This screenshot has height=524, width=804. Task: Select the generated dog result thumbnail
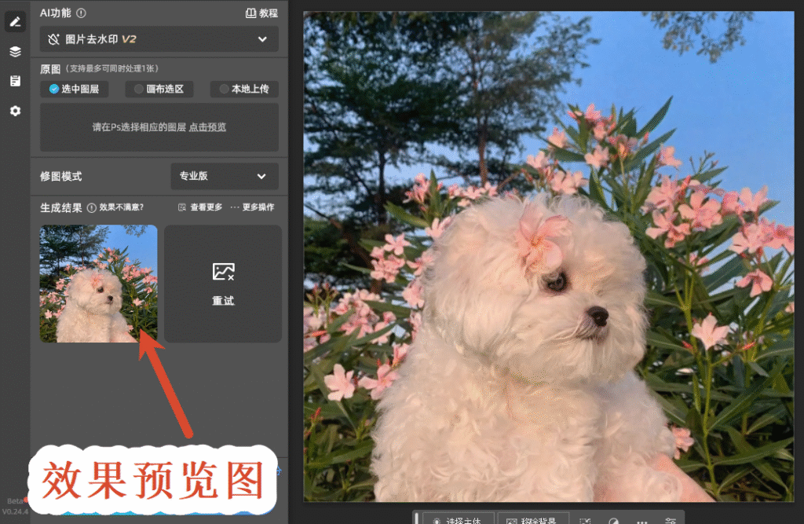coord(98,284)
